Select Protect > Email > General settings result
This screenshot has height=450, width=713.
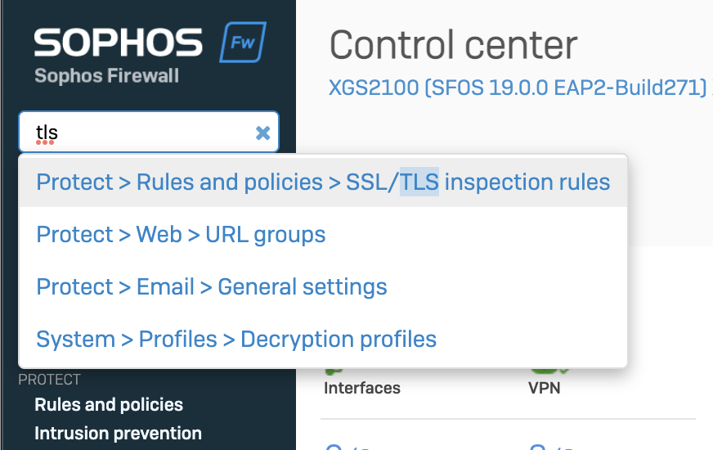[x=212, y=287]
